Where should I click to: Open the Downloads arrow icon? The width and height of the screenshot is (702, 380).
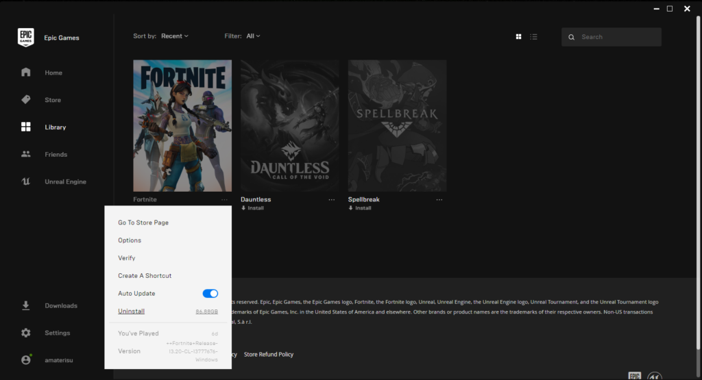coord(26,305)
